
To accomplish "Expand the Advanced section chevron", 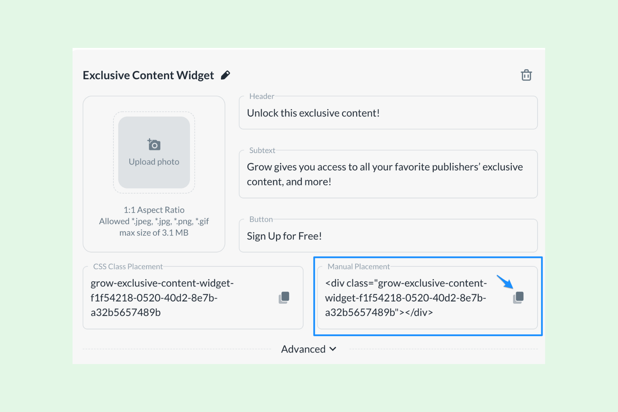I will [x=333, y=349].
